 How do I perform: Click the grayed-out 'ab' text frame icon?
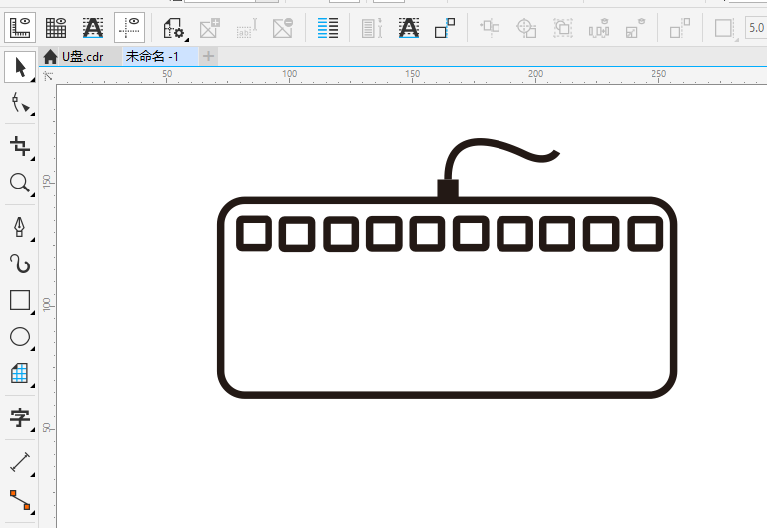click(x=246, y=28)
